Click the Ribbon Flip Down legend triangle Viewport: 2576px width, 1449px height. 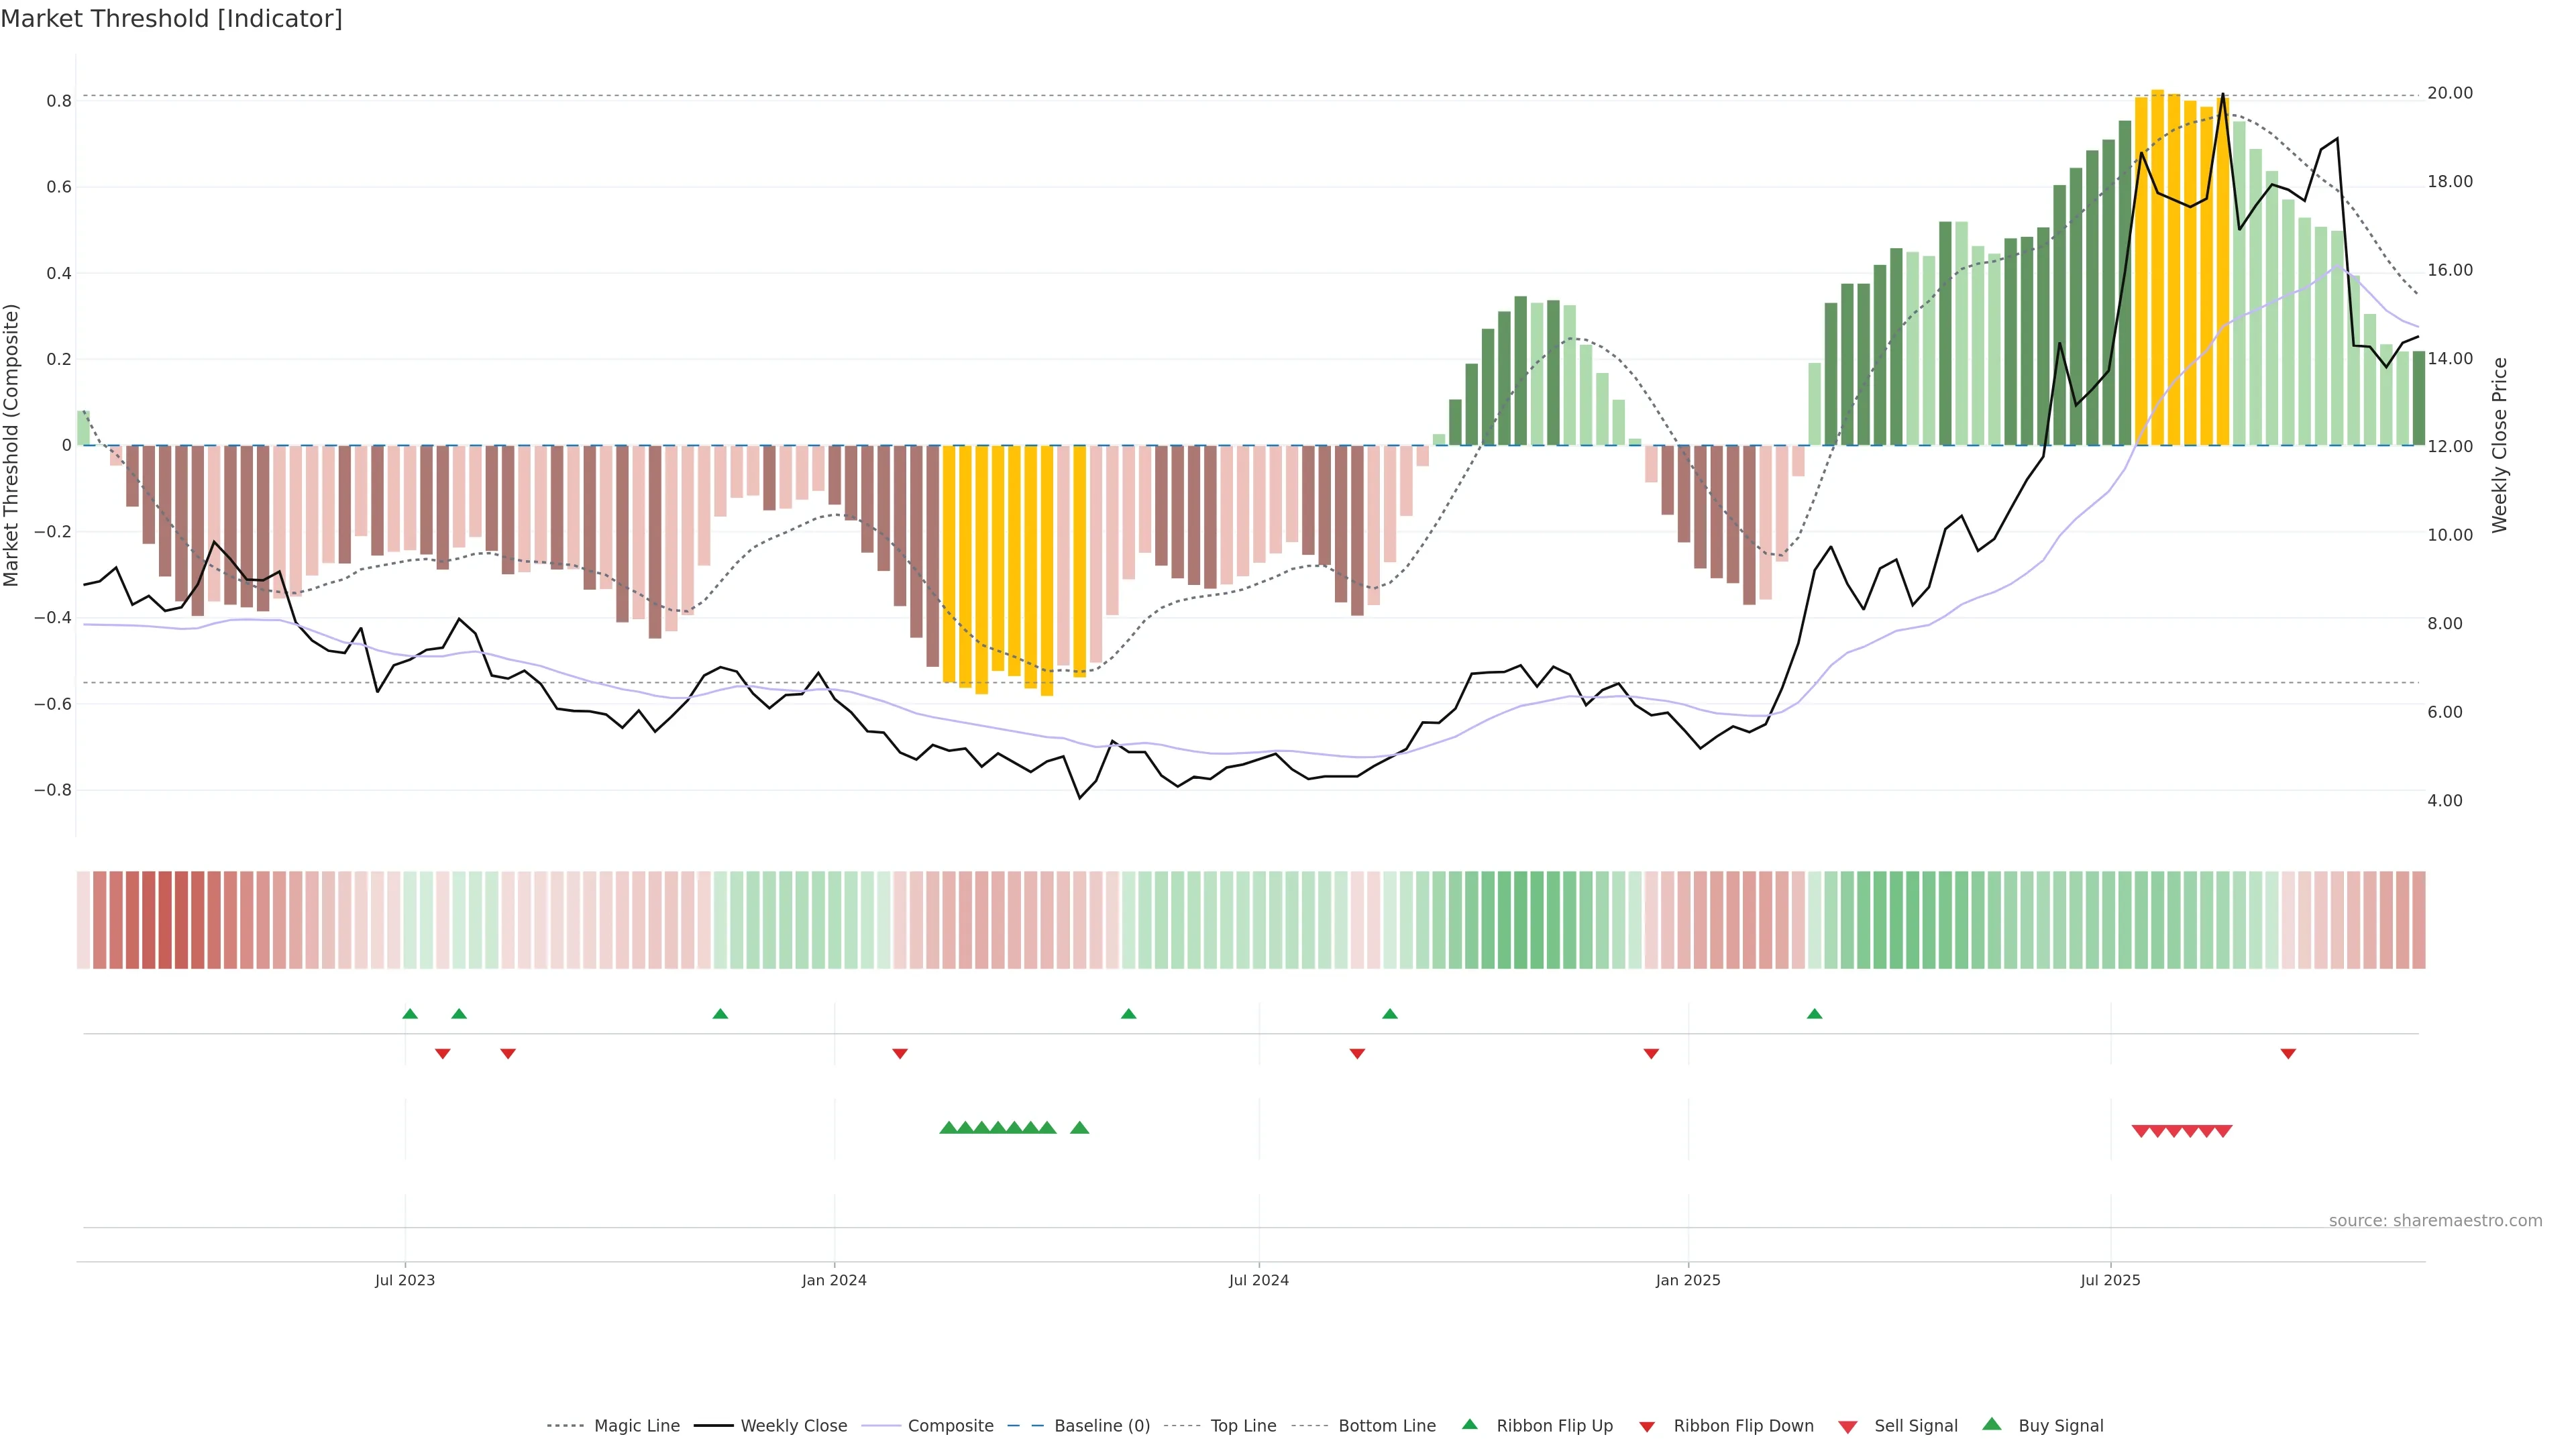(x=1647, y=1427)
